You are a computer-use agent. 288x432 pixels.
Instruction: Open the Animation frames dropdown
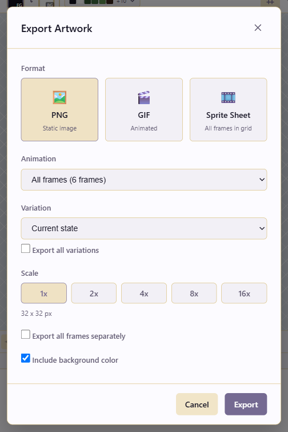pyautogui.click(x=144, y=180)
